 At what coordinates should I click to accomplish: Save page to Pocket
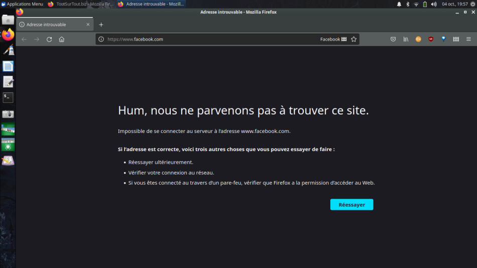(393, 39)
